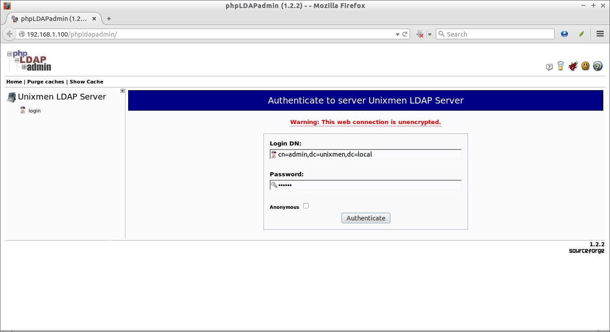Click the Home menu link
This screenshot has width=610, height=332.
point(14,82)
